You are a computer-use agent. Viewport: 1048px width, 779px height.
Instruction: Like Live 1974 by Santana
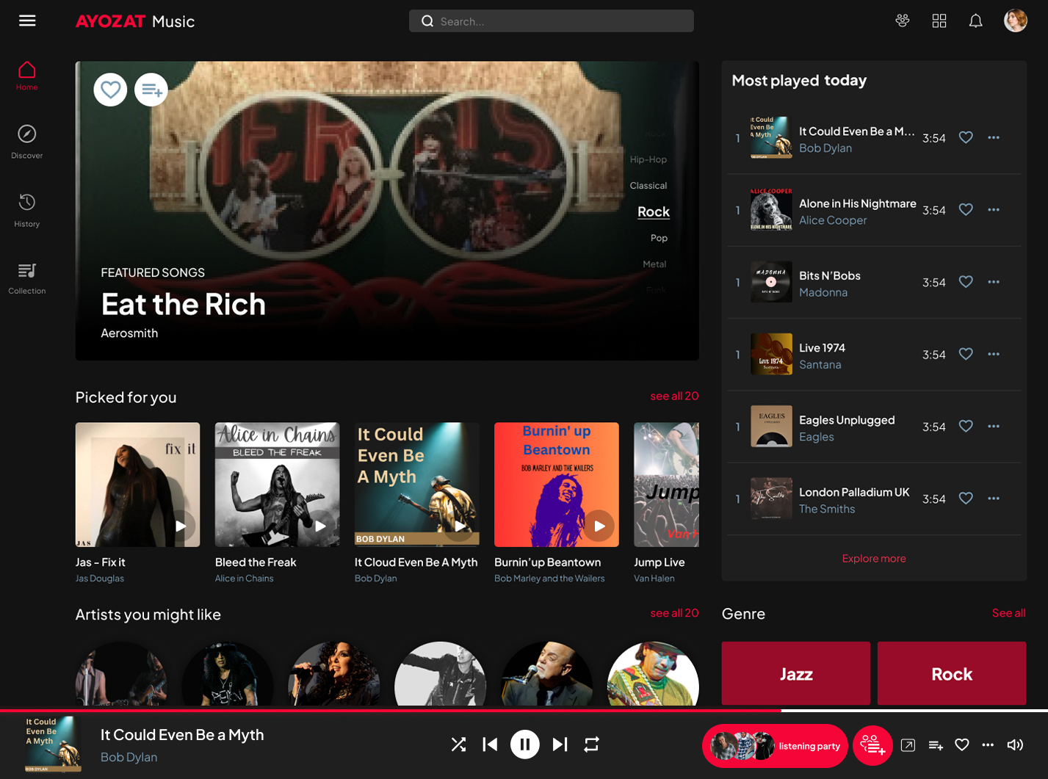coord(966,354)
